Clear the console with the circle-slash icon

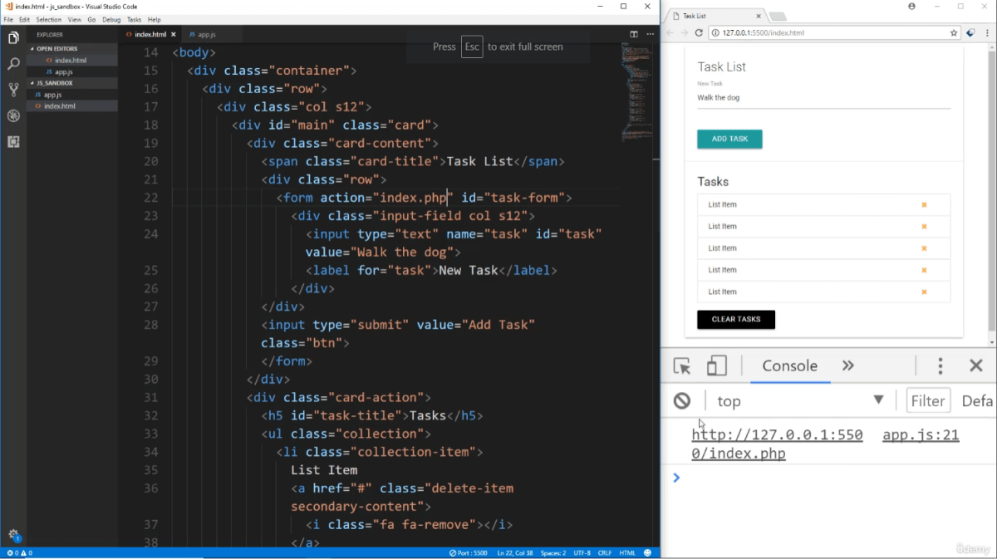tap(682, 400)
